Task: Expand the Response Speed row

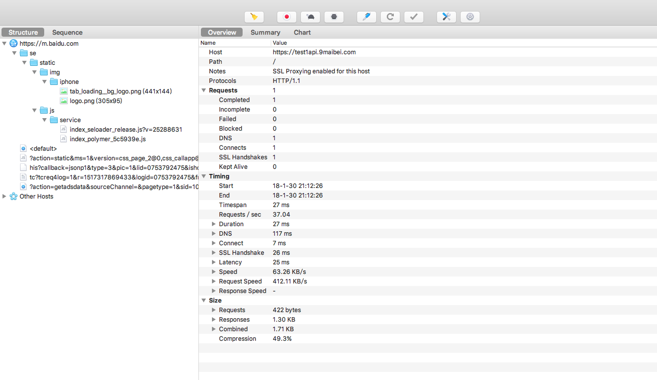Action: coord(214,291)
